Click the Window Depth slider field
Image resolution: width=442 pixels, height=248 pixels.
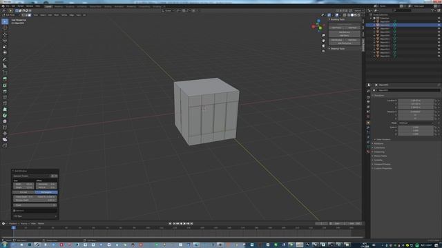point(35,200)
